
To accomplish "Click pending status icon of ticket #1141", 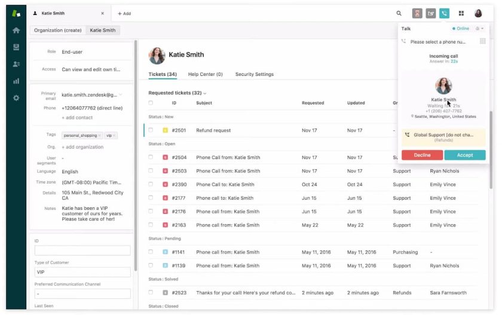I will (165, 252).
